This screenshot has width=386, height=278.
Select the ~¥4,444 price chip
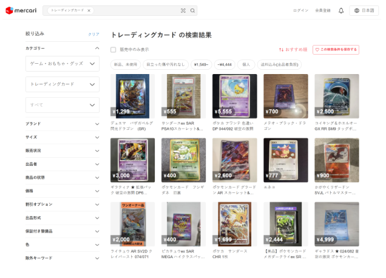coord(225,64)
